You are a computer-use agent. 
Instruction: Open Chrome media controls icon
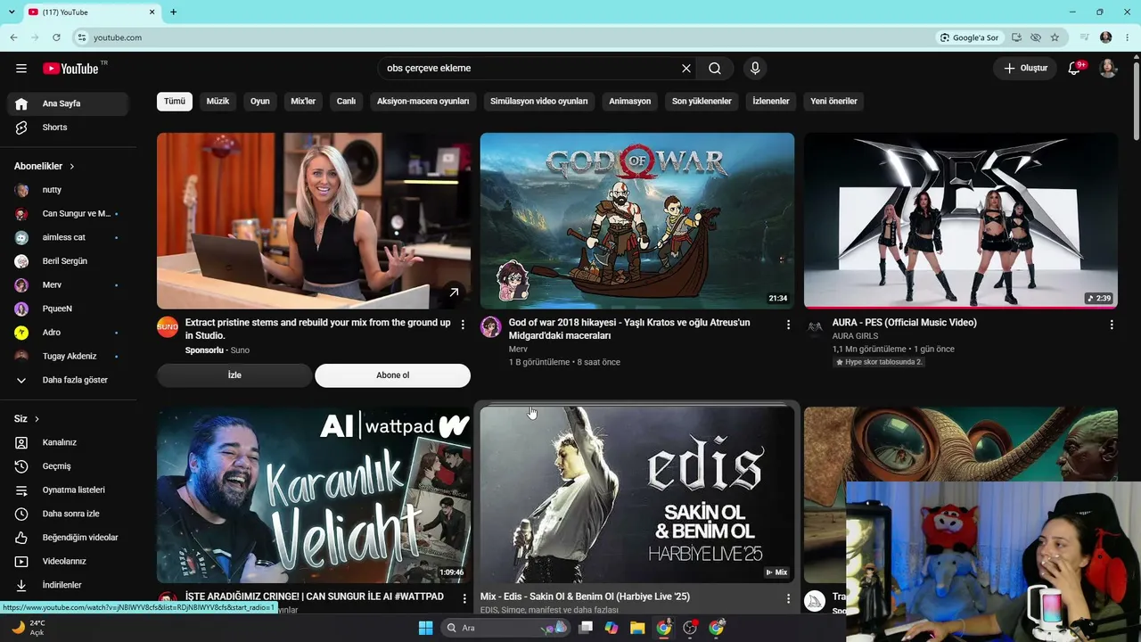coord(1085,37)
